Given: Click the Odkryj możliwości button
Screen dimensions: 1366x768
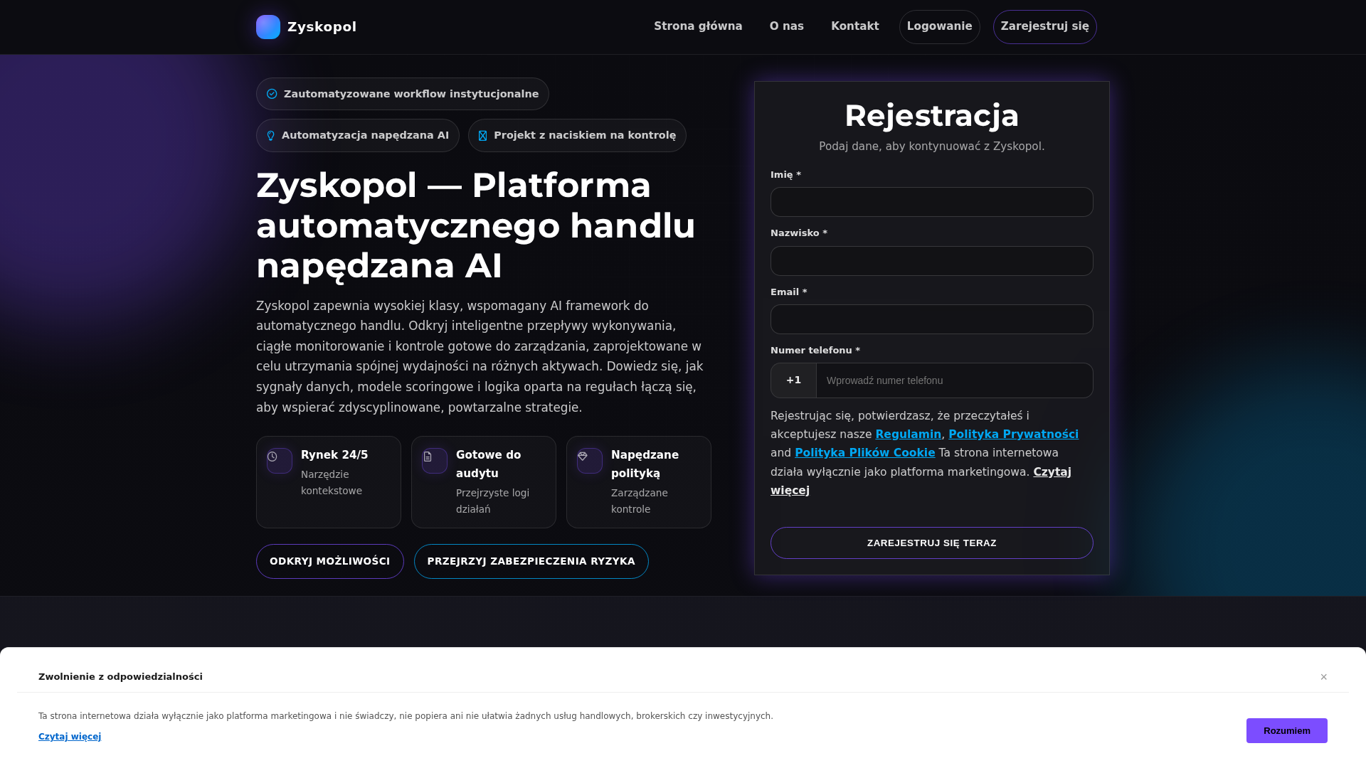Looking at the screenshot, I should point(330,562).
